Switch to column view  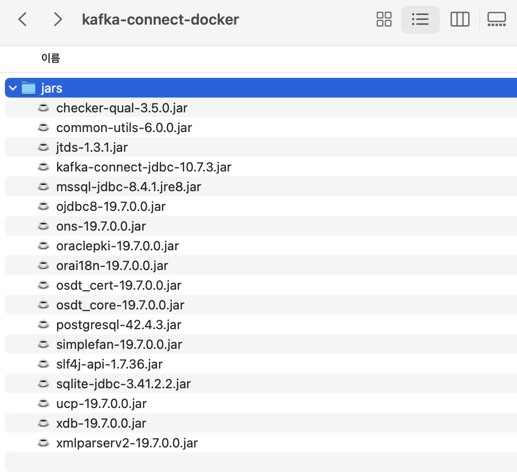click(459, 19)
